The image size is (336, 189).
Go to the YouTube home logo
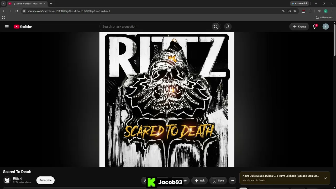point(23,27)
